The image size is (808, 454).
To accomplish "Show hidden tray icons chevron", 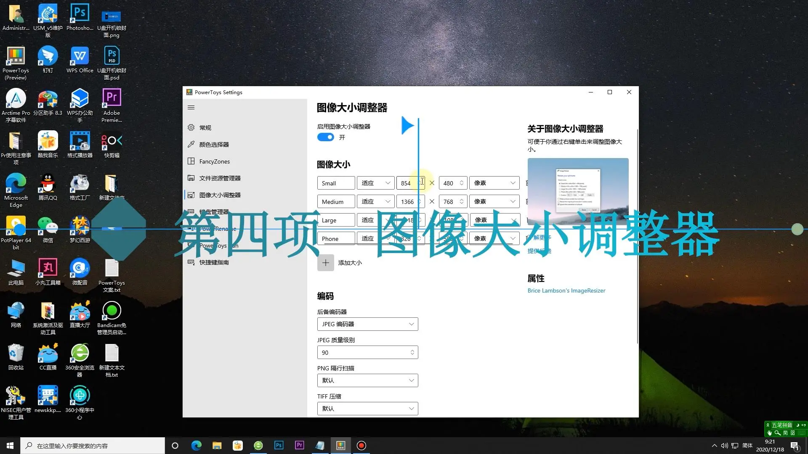I will tap(714, 446).
